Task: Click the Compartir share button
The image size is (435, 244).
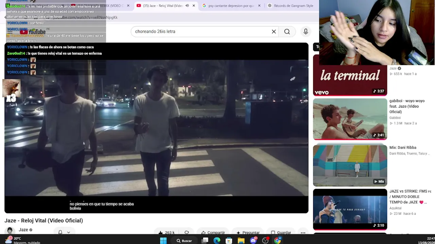Action: click(x=213, y=232)
